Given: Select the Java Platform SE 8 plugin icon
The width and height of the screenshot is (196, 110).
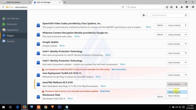Looking at the screenshot, I should click(38, 84).
